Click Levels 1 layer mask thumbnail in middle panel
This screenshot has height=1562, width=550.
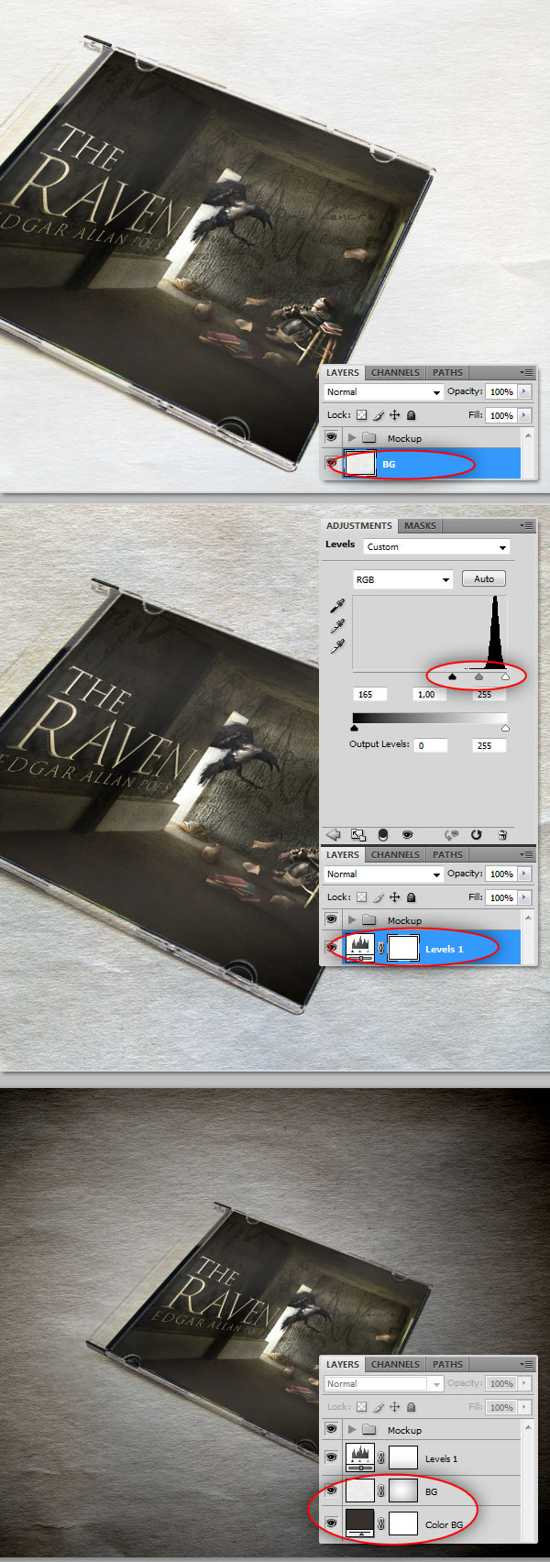pos(403,948)
